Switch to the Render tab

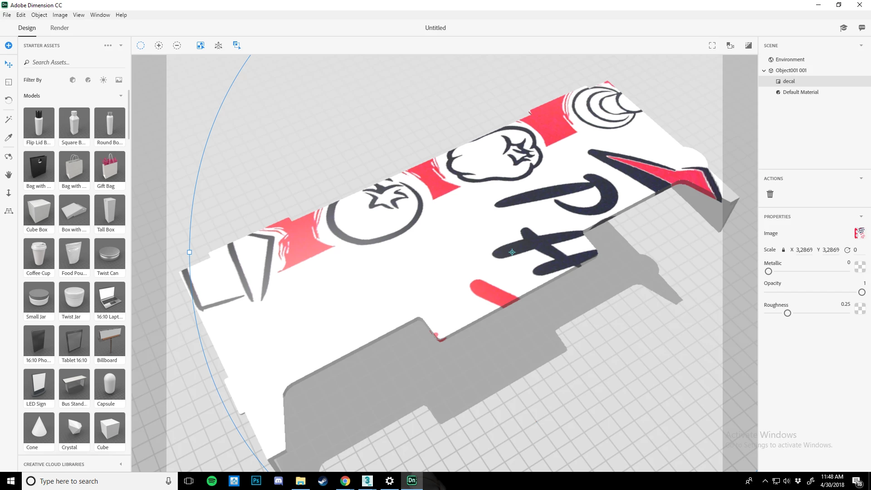[59, 28]
